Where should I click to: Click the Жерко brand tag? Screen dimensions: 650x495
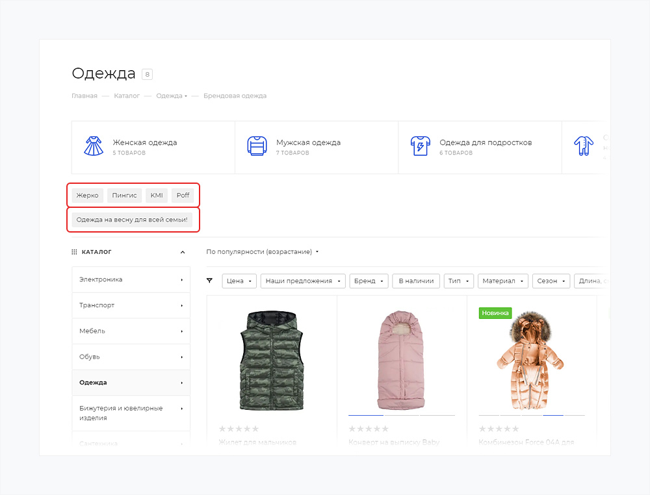(87, 196)
